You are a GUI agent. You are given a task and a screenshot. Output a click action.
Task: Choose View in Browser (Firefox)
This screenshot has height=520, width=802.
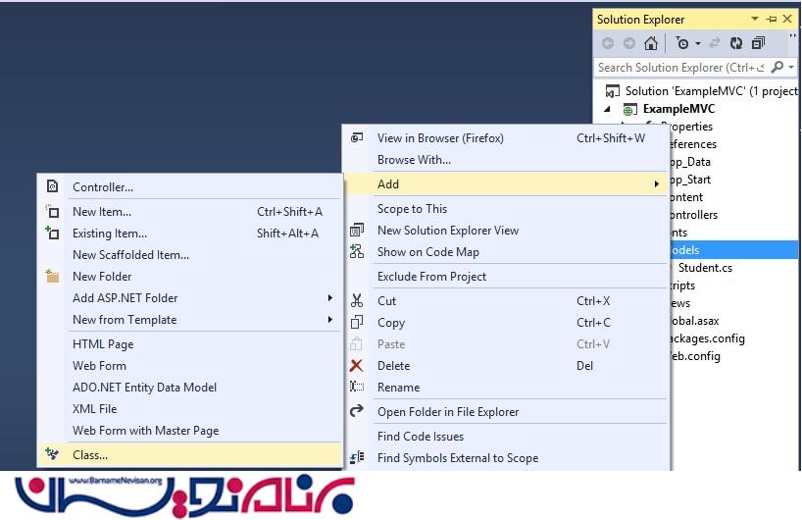(x=506, y=138)
